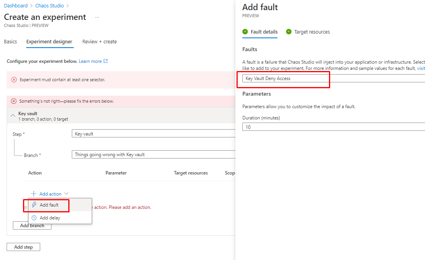Screen dimensions: 425x260
Task: Open the Learn more link
Action: (x=90, y=61)
